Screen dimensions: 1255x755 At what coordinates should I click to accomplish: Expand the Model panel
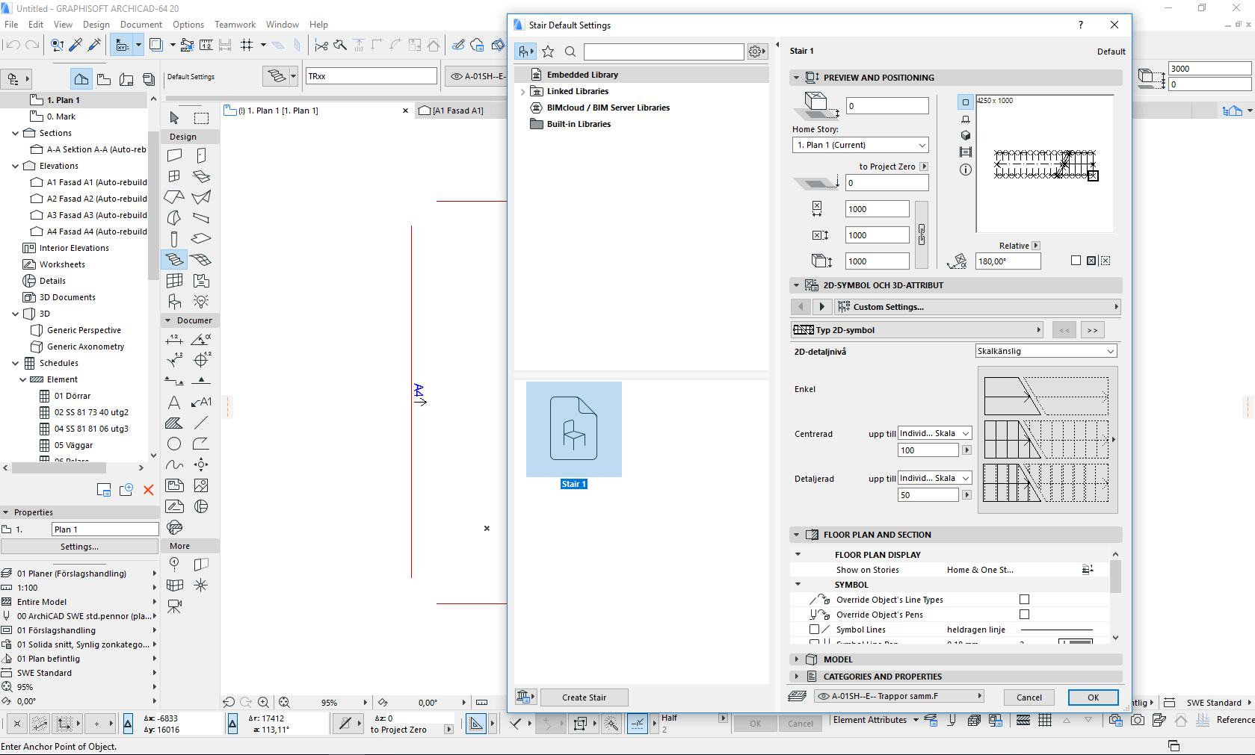point(796,659)
